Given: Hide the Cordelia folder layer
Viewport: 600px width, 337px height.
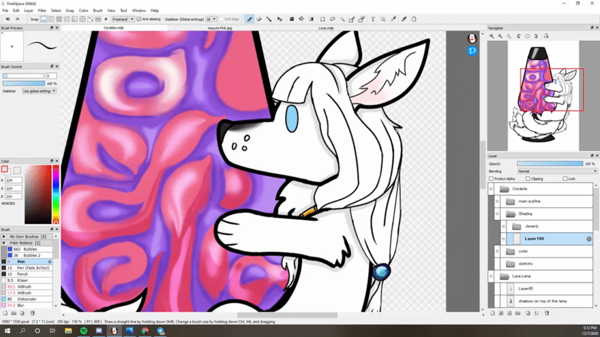Looking at the screenshot, I should [x=491, y=189].
